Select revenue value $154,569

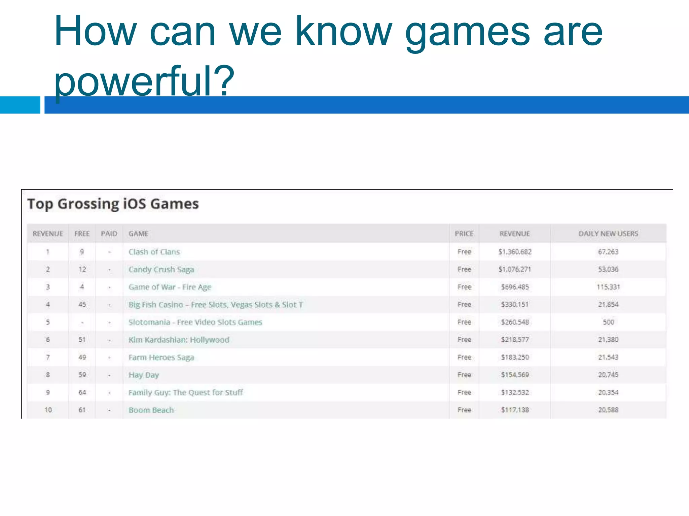515,375
